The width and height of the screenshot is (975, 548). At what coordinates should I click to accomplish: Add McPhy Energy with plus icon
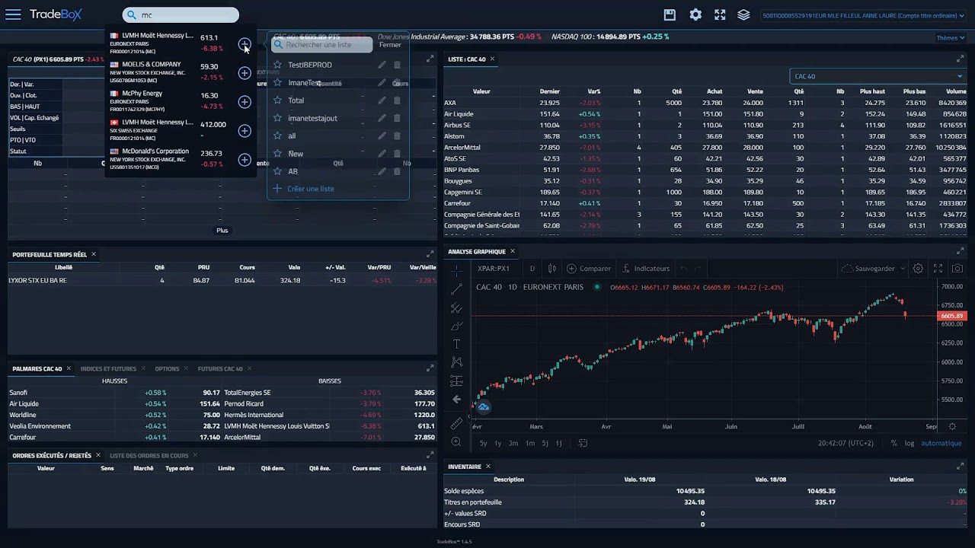(245, 102)
